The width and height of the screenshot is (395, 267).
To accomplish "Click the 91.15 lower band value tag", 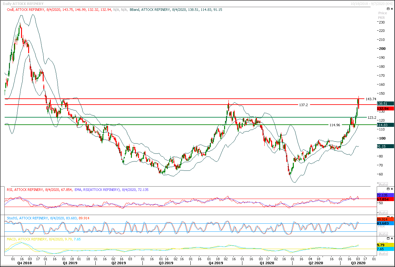I will (385, 146).
